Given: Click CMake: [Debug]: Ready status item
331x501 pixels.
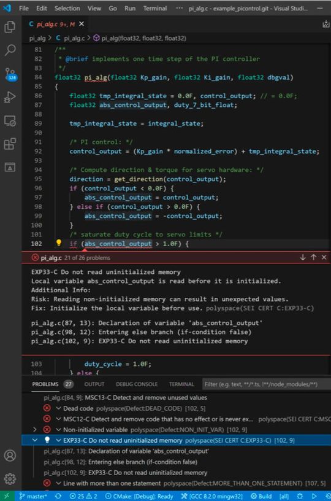Looking at the screenshot, I should point(139,496).
